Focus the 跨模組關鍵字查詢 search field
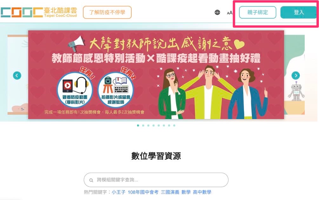 tap(156, 180)
